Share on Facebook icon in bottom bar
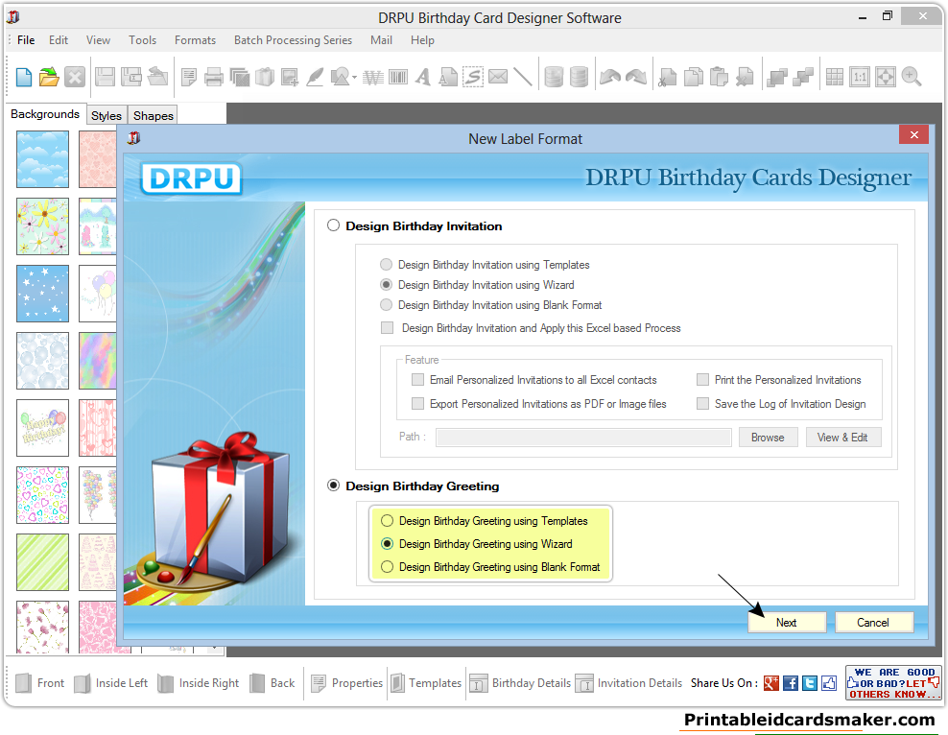 (791, 683)
